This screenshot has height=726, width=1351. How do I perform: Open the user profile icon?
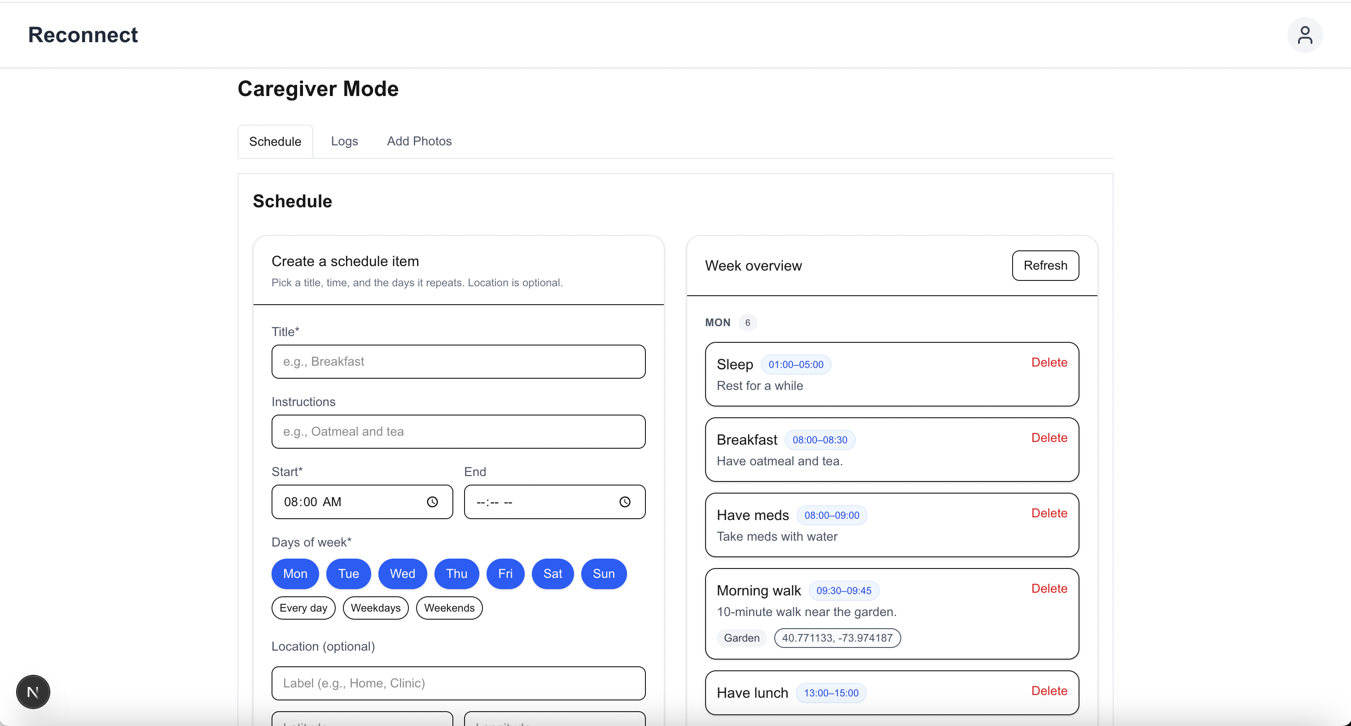pyautogui.click(x=1304, y=35)
